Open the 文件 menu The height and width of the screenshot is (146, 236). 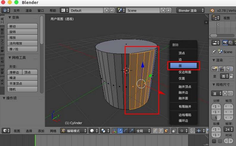(x=17, y=10)
